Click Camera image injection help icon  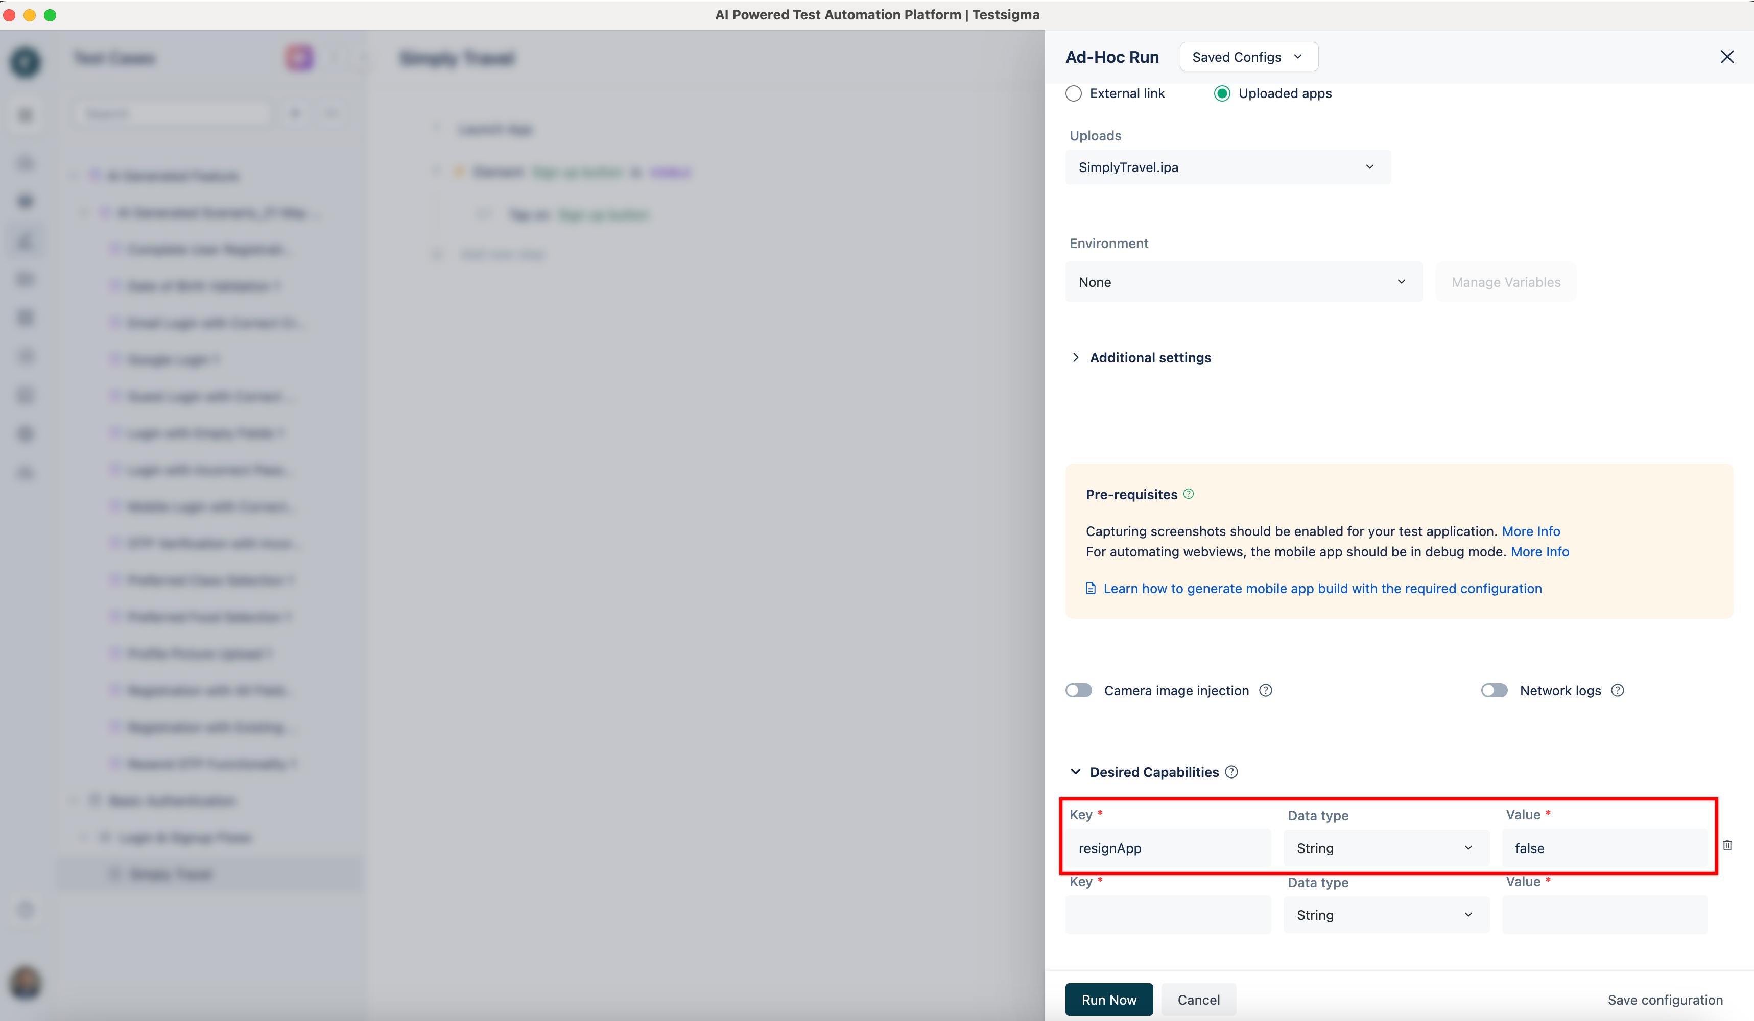(x=1265, y=691)
